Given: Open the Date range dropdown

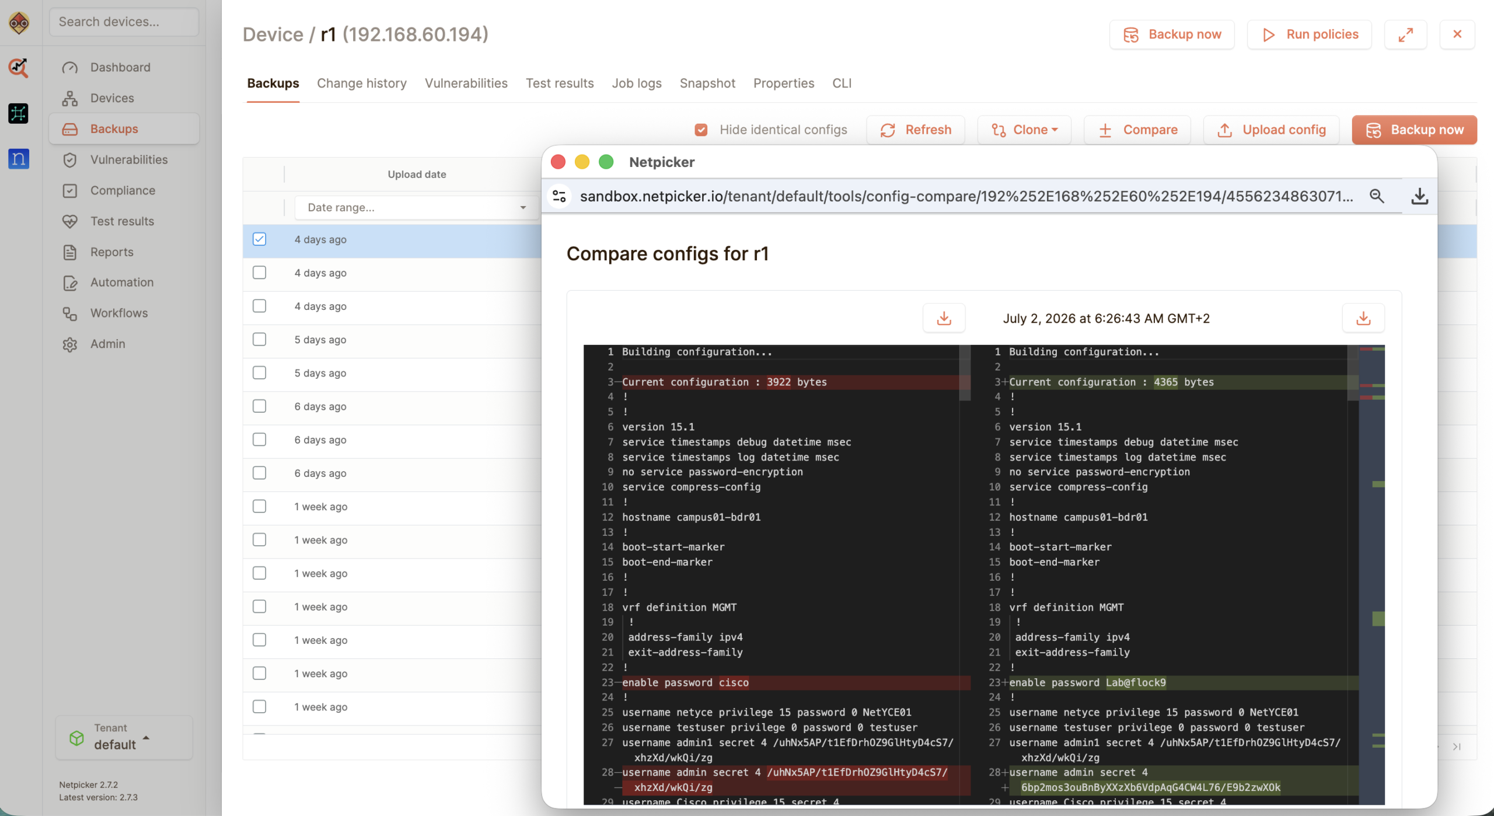Looking at the screenshot, I should tap(417, 207).
